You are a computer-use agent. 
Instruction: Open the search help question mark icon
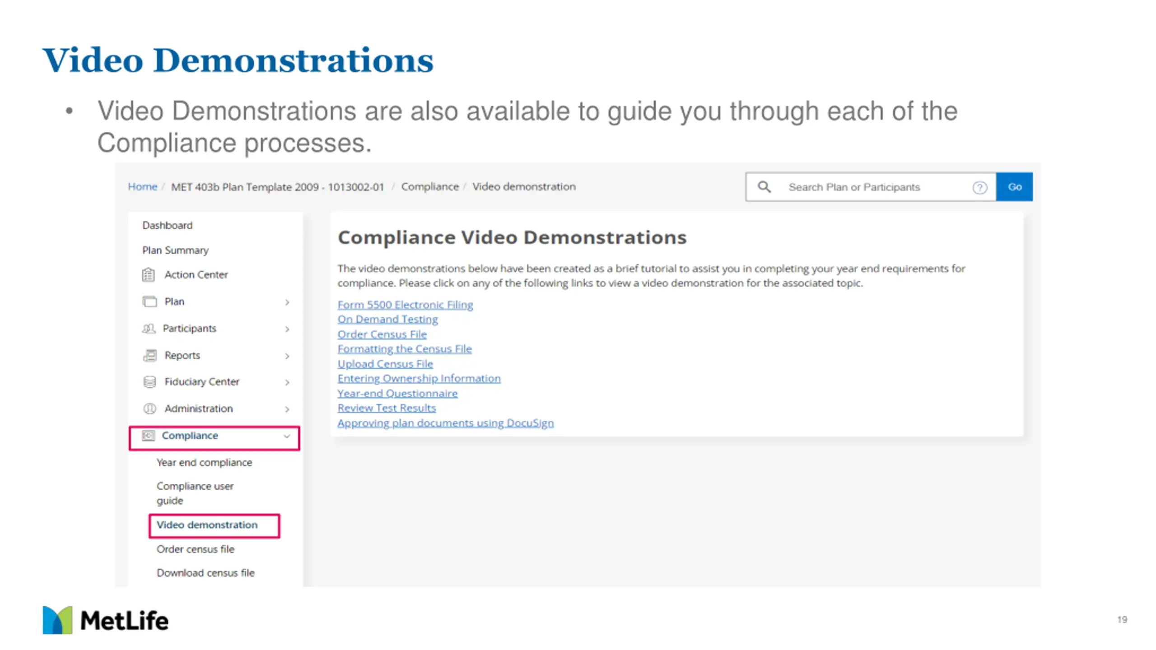(979, 187)
